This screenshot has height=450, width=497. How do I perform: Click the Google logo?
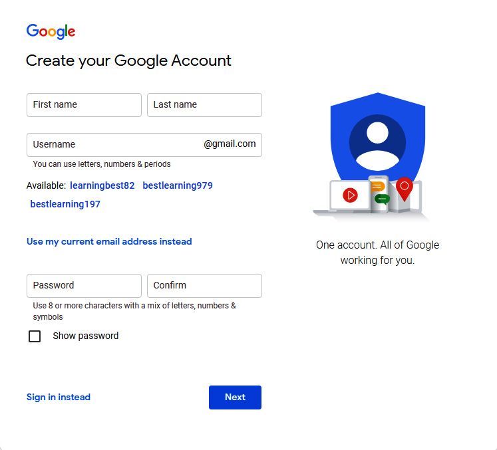click(51, 31)
